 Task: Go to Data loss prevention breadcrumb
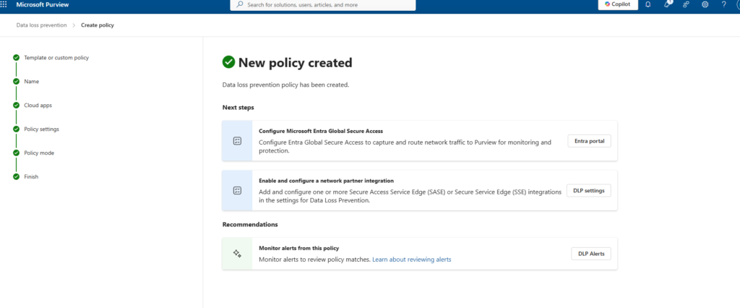point(42,25)
